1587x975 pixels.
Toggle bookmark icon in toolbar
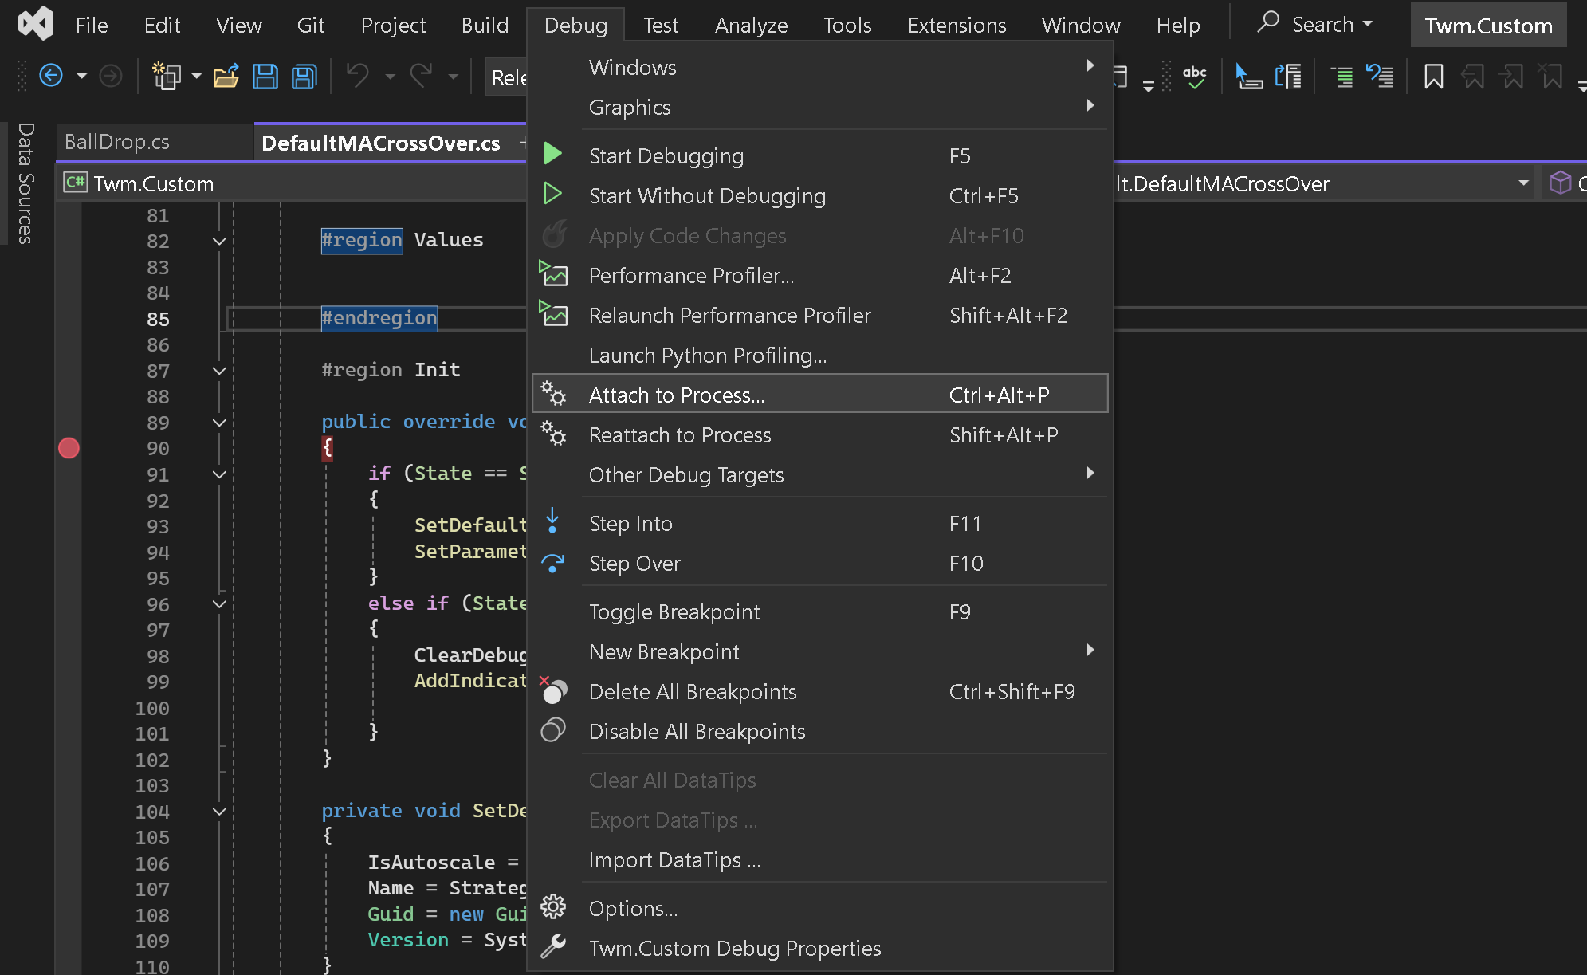point(1433,77)
